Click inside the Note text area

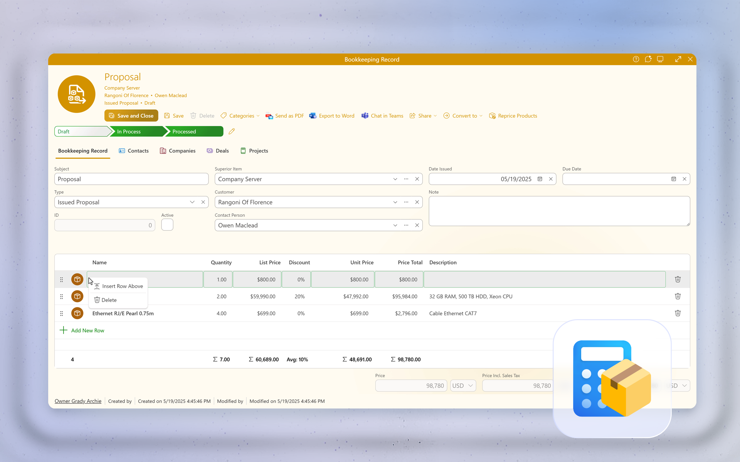point(559,211)
